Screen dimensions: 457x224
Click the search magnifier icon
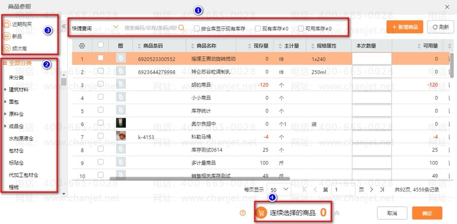tap(181, 27)
